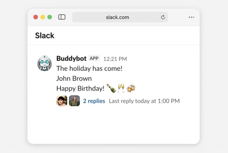
Task: Minimize the window with yellow button
Action: pyautogui.click(x=43, y=17)
